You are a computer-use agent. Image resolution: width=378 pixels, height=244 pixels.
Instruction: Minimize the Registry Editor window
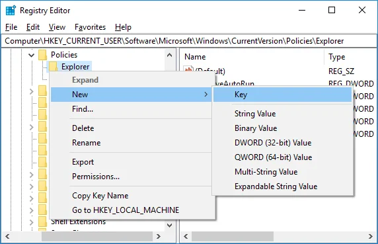coord(302,10)
